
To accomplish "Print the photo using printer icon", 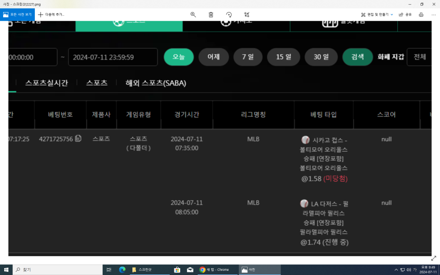I will tap(421, 15).
